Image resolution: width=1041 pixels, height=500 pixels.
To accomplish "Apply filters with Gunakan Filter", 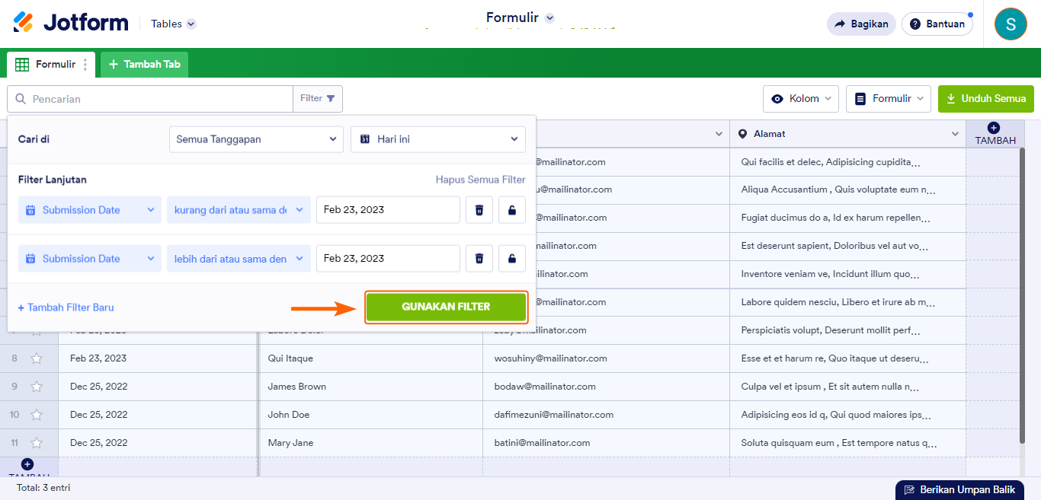I will point(446,307).
